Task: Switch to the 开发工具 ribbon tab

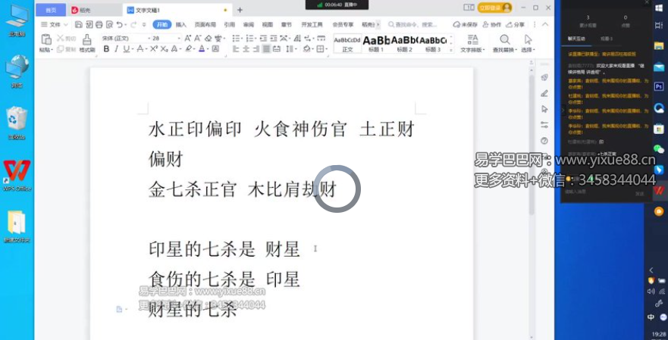Action: (312, 25)
